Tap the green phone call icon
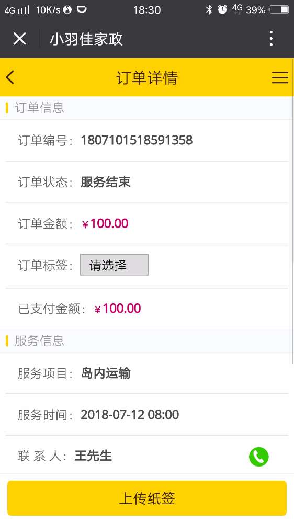Image resolution: width=294 pixels, height=523 pixels. pyautogui.click(x=258, y=456)
